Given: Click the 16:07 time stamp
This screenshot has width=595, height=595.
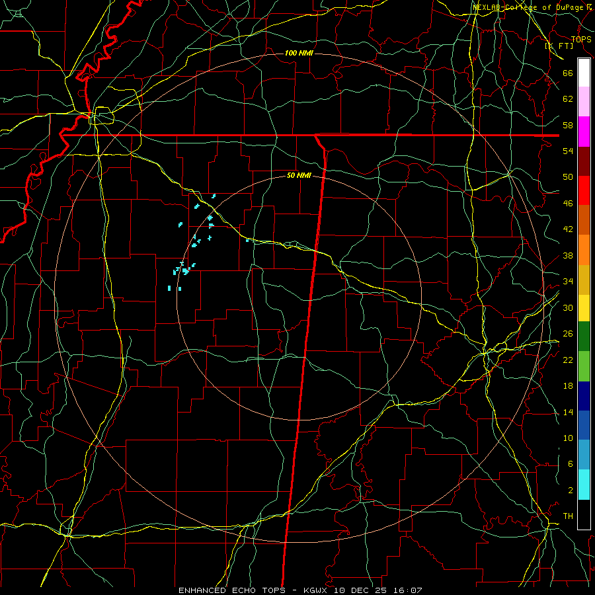Looking at the screenshot, I should click(407, 590).
